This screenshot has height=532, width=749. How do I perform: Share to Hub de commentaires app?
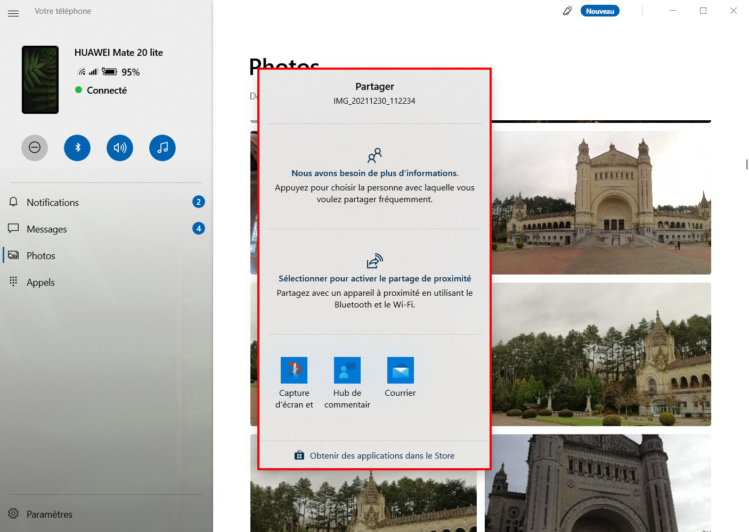[x=347, y=383]
